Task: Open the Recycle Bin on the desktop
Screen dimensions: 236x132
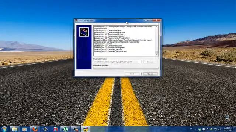Action: [227, 118]
